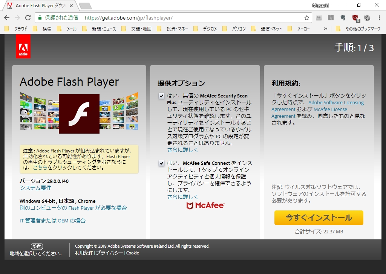The width and height of the screenshot is (386, 274).
Task: Click the Flash Player logo image
Action: [79, 114]
